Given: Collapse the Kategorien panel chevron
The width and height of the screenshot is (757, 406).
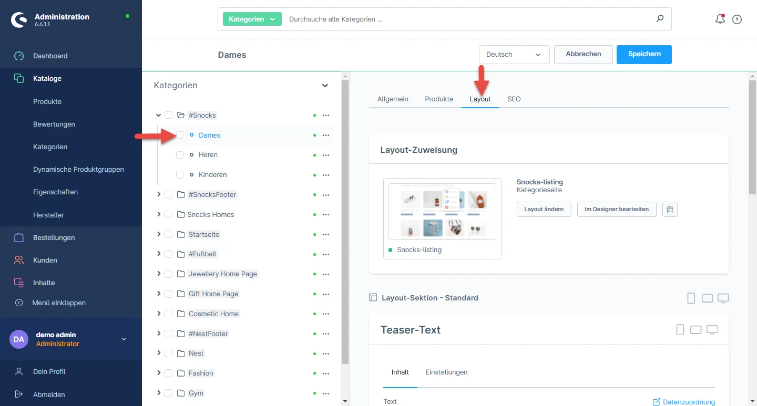Looking at the screenshot, I should 325,86.
